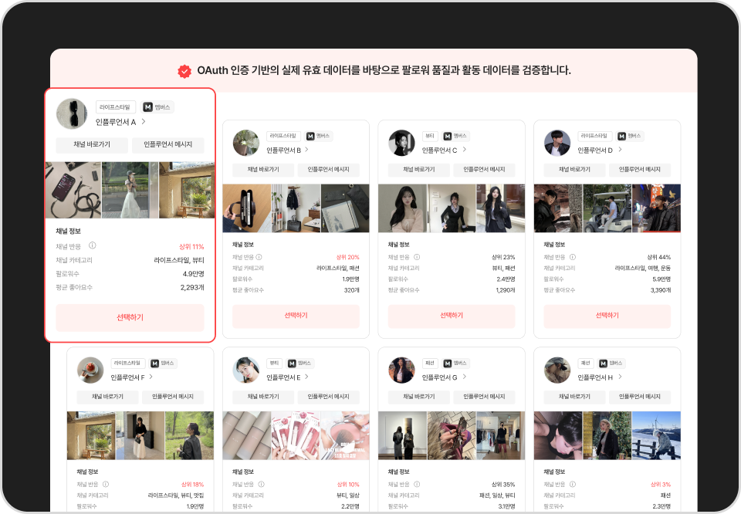741x514 pixels.
Task: Click 인플루언서 D profile avatar
Action: point(557,143)
